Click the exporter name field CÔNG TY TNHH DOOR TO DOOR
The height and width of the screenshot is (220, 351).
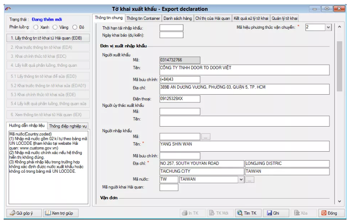click(x=245, y=70)
